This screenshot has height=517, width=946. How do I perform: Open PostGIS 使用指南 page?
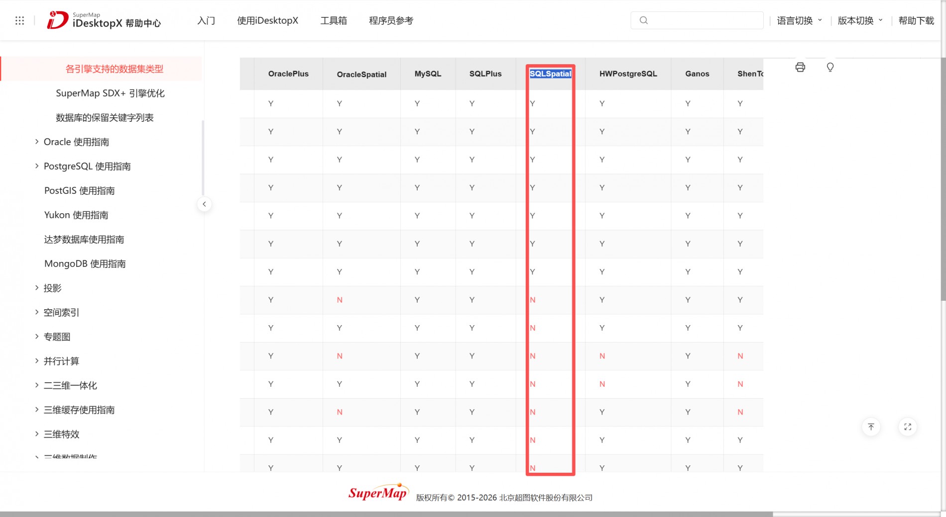[x=79, y=190]
